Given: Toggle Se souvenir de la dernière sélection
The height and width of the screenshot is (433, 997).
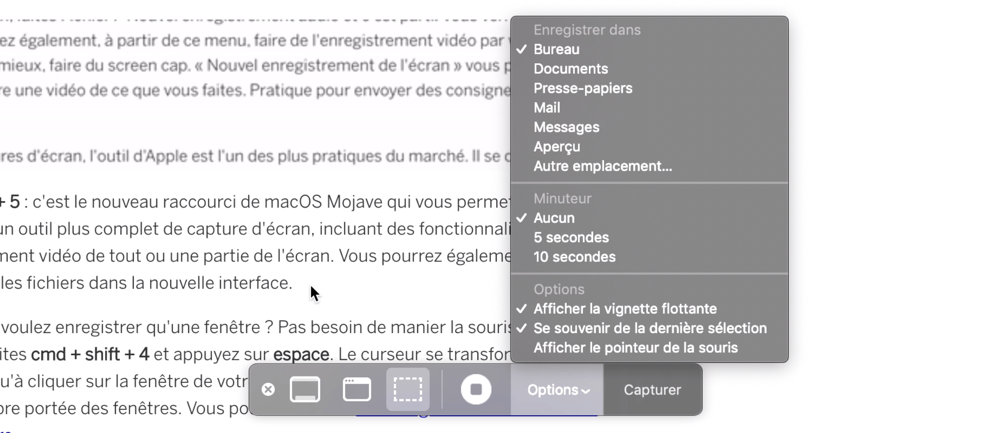Looking at the screenshot, I should 649,328.
